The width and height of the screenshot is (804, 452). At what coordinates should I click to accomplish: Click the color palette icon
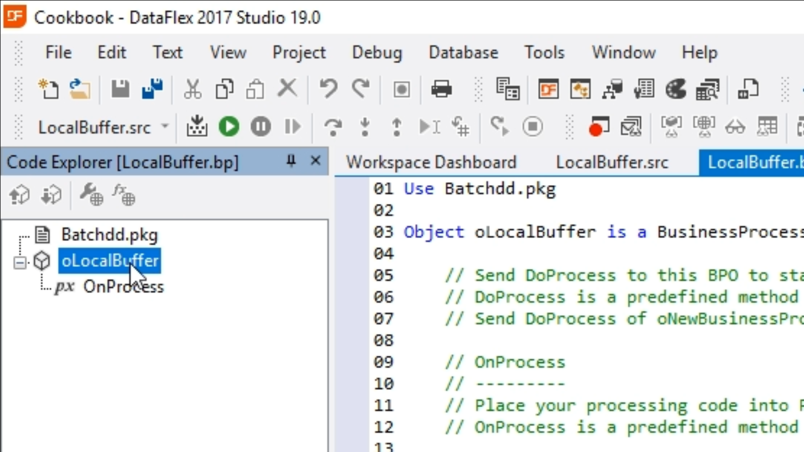[x=675, y=89]
